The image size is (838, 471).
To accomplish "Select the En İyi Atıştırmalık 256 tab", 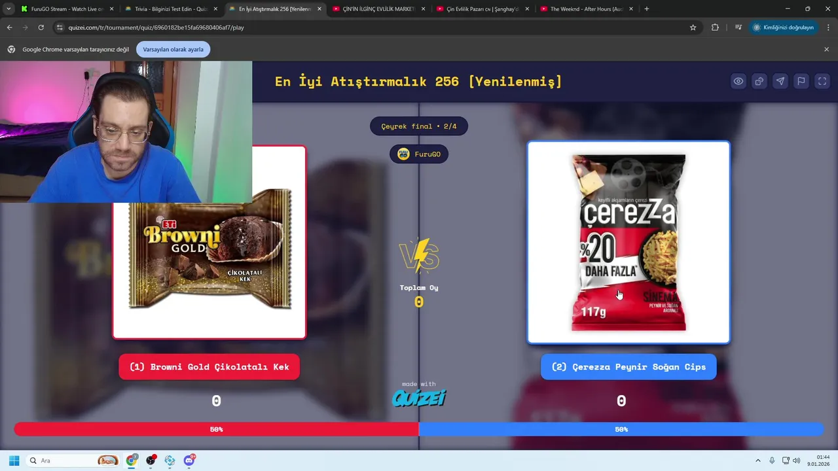I will (x=276, y=9).
